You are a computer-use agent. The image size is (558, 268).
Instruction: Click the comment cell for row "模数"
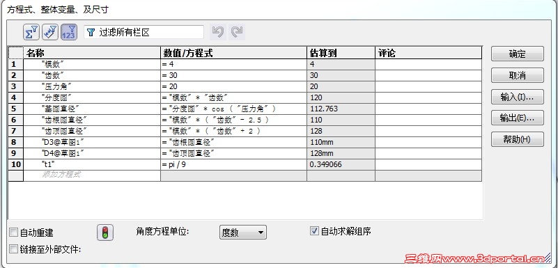coord(428,64)
